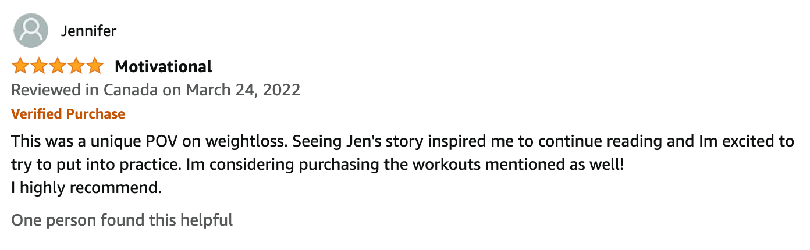Open the review titled Motivational
The height and width of the screenshot is (250, 810).
pyautogui.click(x=164, y=67)
